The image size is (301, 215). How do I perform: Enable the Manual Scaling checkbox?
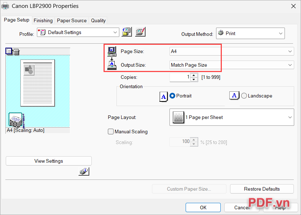pos(111,132)
